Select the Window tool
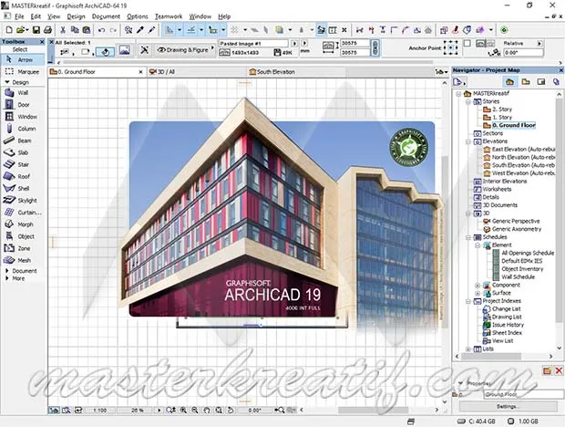 tap(23, 117)
